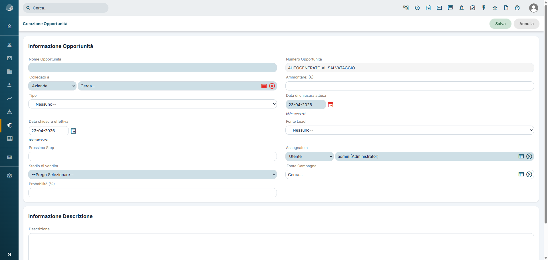Viewport: 548px width, 260px height.
Task: Focus the Probabilità (%) field
Action: tap(152, 193)
